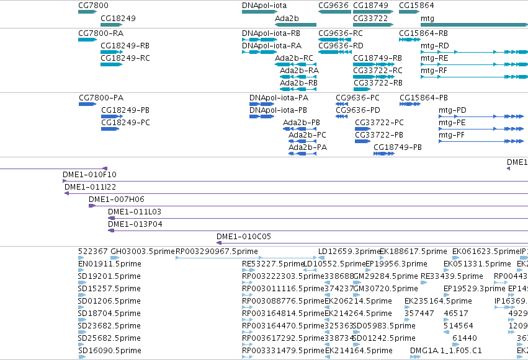Select EST GM29284.5prime
The width and height of the screenshot is (528, 360).
click(x=385, y=276)
